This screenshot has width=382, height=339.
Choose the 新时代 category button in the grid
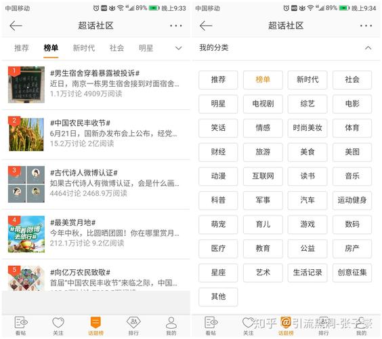coord(307,80)
